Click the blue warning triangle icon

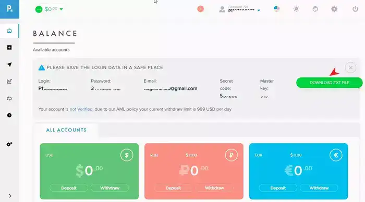41,68
